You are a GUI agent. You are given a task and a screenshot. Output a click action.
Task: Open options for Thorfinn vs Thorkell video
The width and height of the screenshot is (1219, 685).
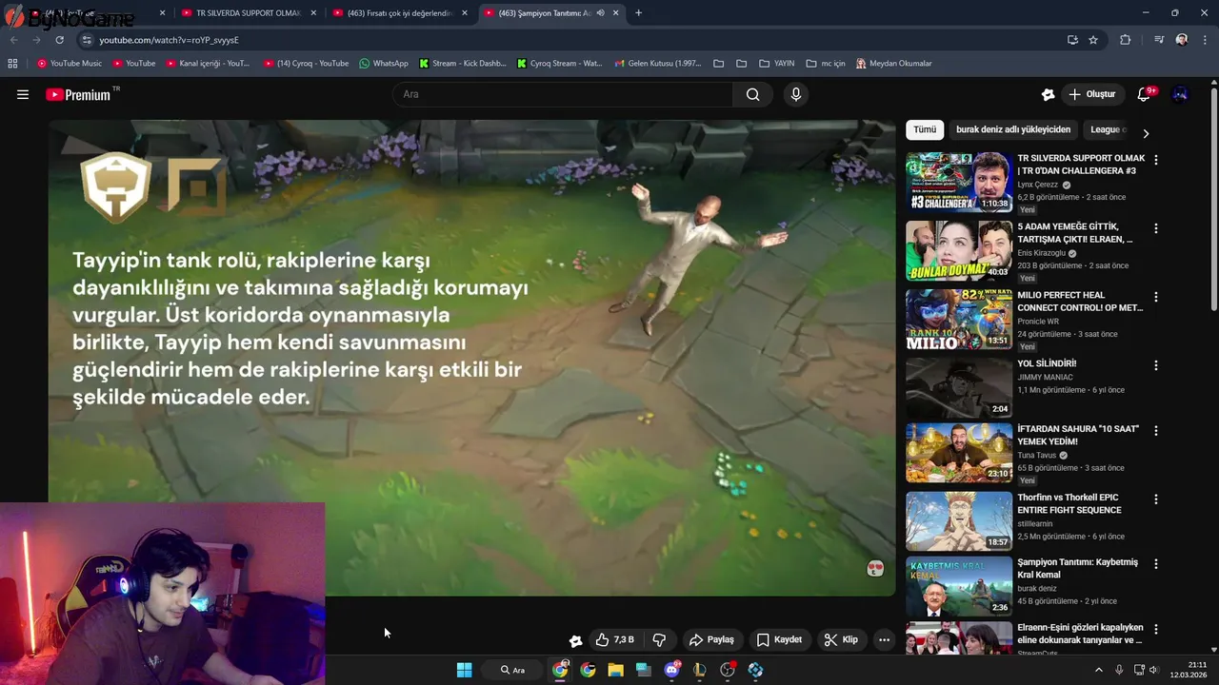coord(1156,499)
